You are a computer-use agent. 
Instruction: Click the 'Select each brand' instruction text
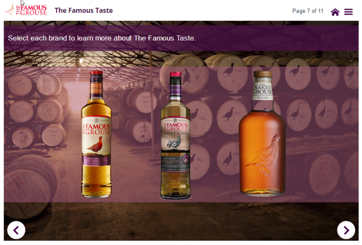click(x=102, y=38)
